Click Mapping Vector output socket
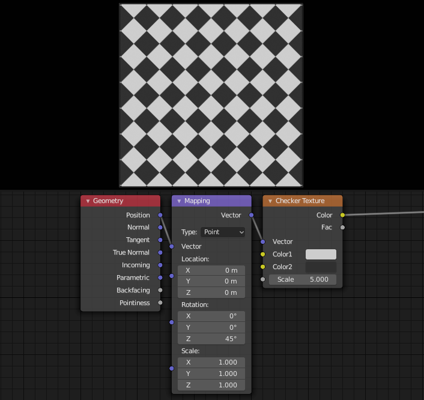Viewport: 424px width, 400px height. (x=252, y=215)
